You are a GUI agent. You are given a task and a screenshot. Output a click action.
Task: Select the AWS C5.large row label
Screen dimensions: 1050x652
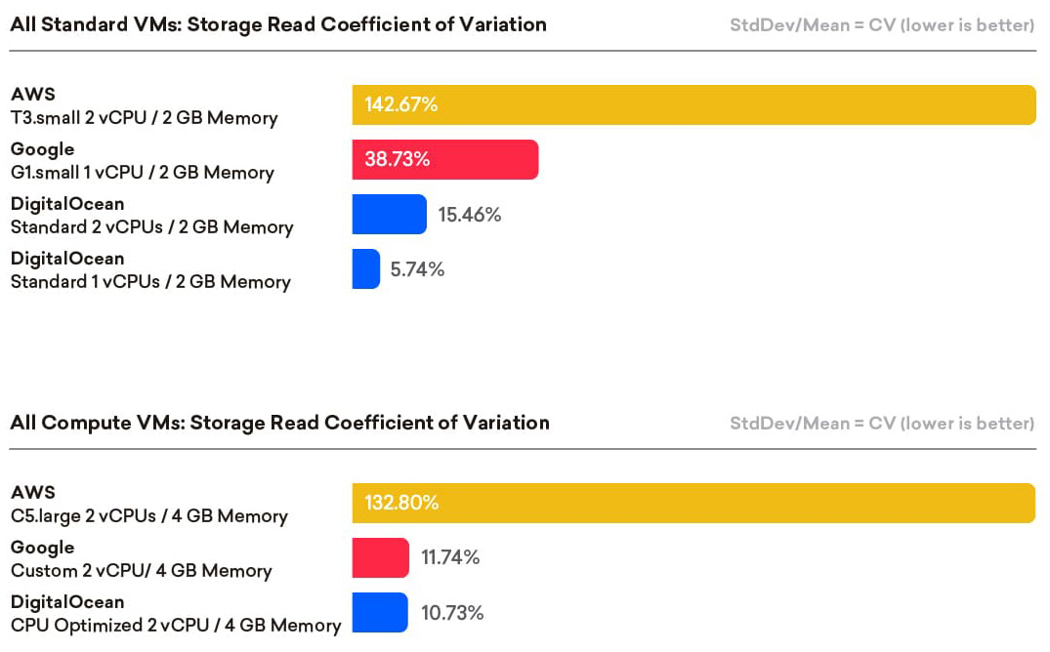(x=149, y=505)
